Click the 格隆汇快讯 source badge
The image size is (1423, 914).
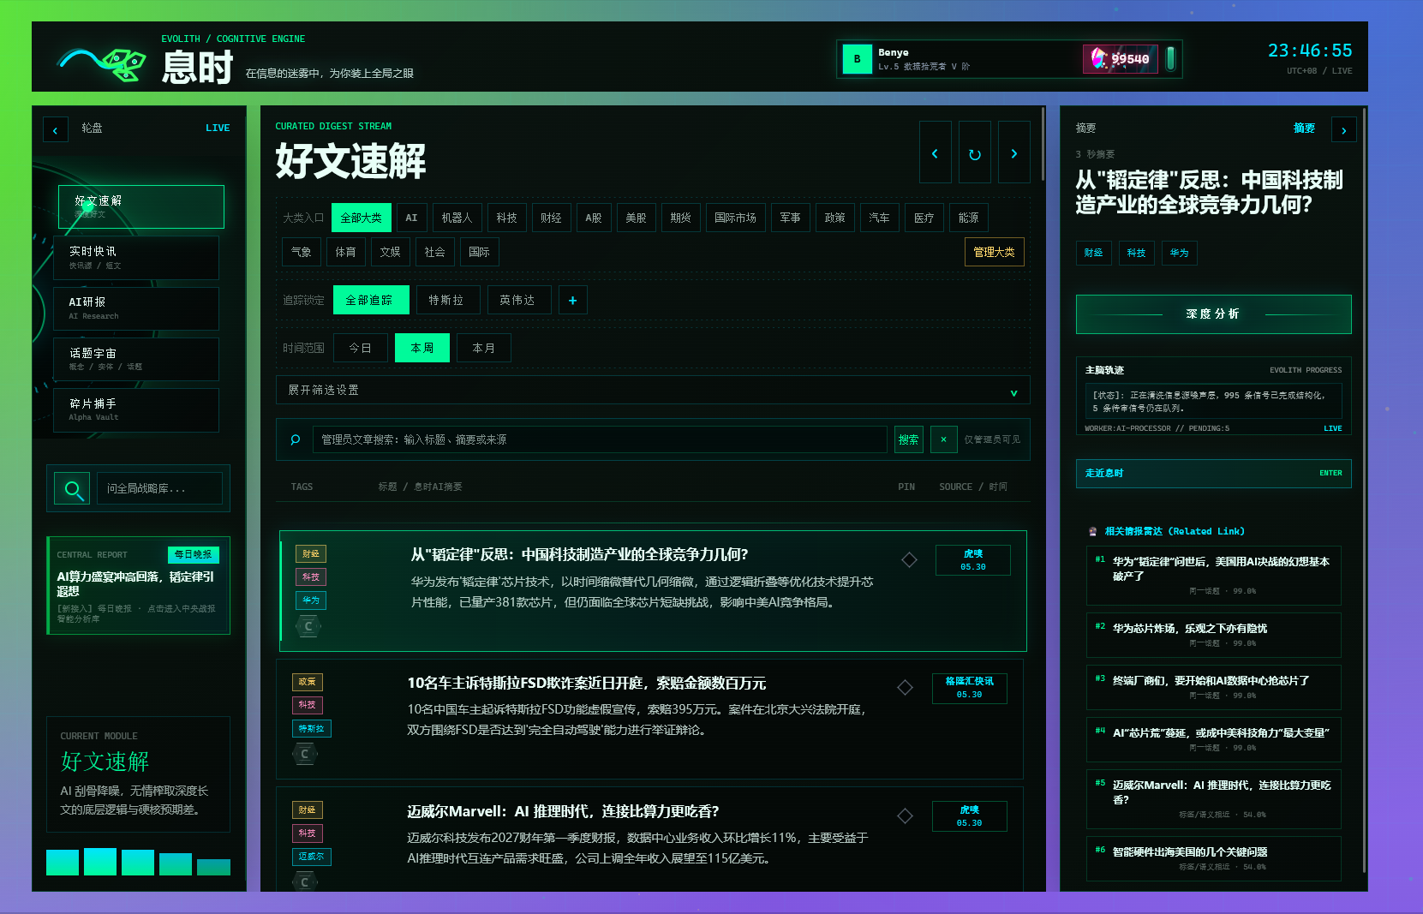click(x=970, y=688)
